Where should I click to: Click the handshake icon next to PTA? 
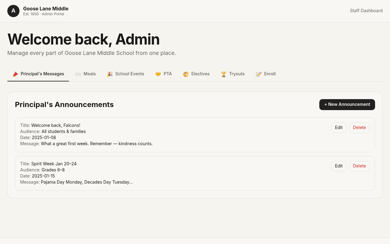158,74
